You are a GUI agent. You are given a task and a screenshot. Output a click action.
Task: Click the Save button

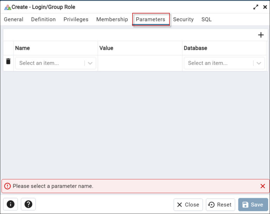253,205
